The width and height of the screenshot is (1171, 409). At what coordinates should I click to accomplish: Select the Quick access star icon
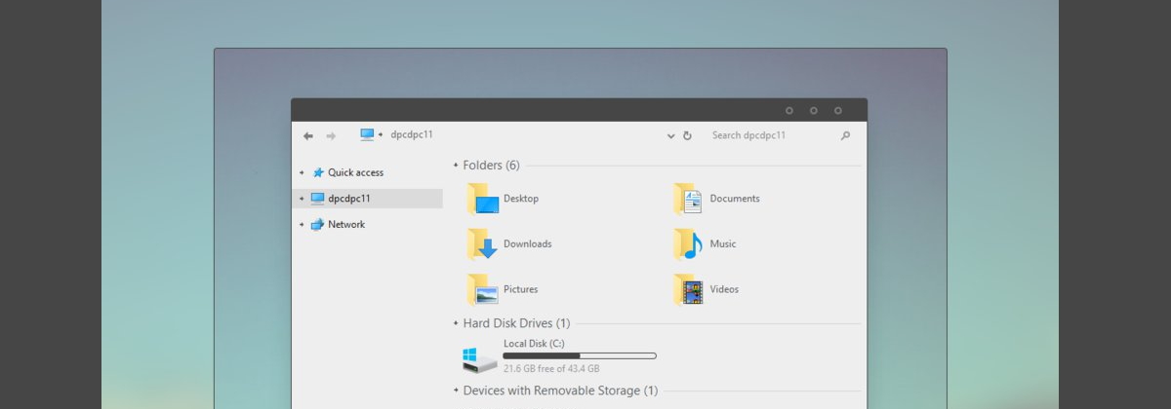317,172
